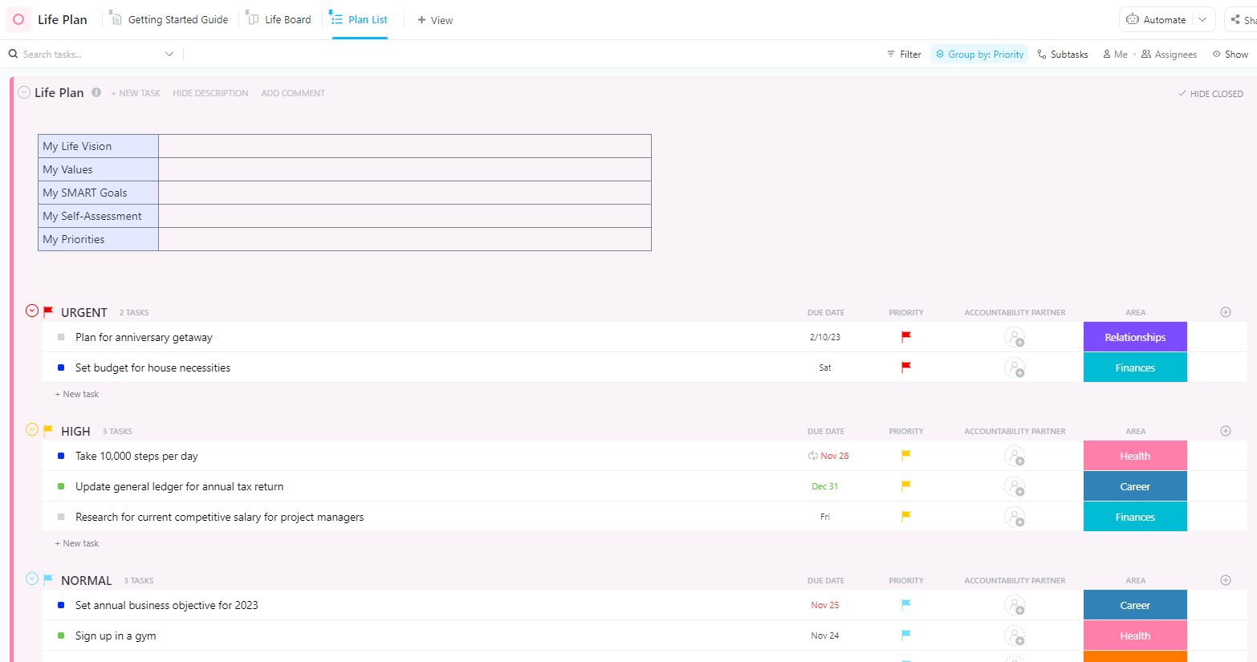Open the Getting Started Guide tab

169,19
